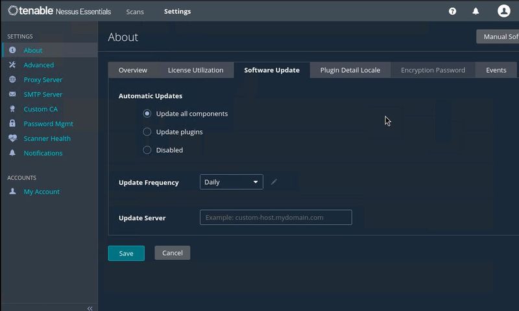Collapse the sidebar with double chevron
Image resolution: width=519 pixels, height=311 pixels.
(90, 308)
